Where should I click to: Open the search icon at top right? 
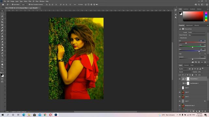(199, 5)
